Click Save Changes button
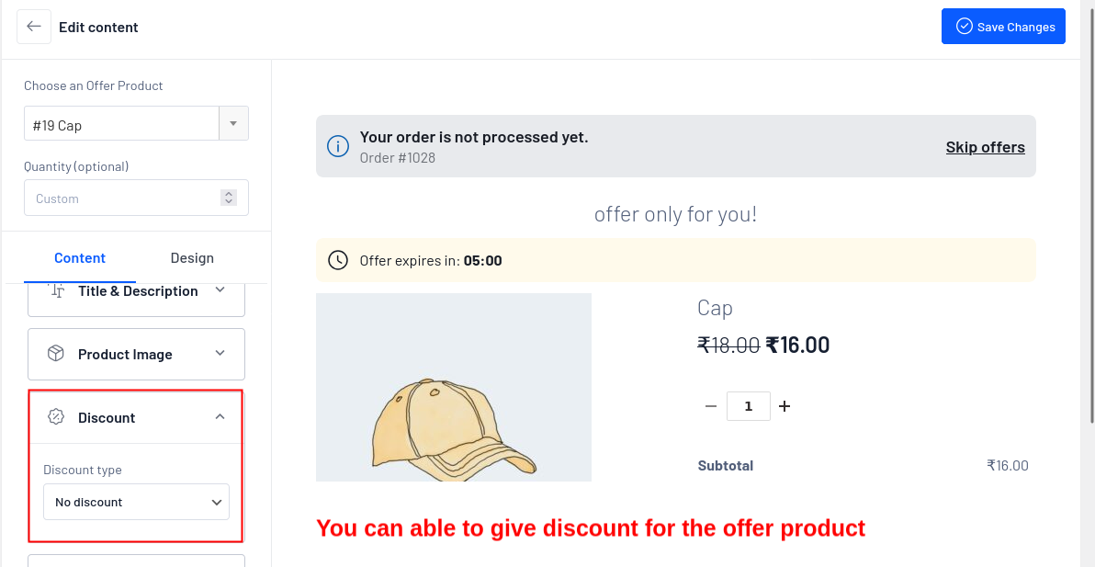1095x567 pixels. click(x=1003, y=27)
